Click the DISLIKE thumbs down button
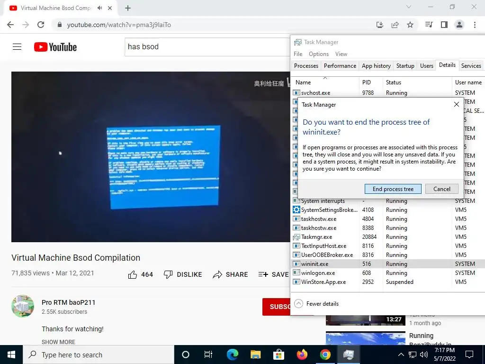This screenshot has height=364, width=485. point(183,274)
